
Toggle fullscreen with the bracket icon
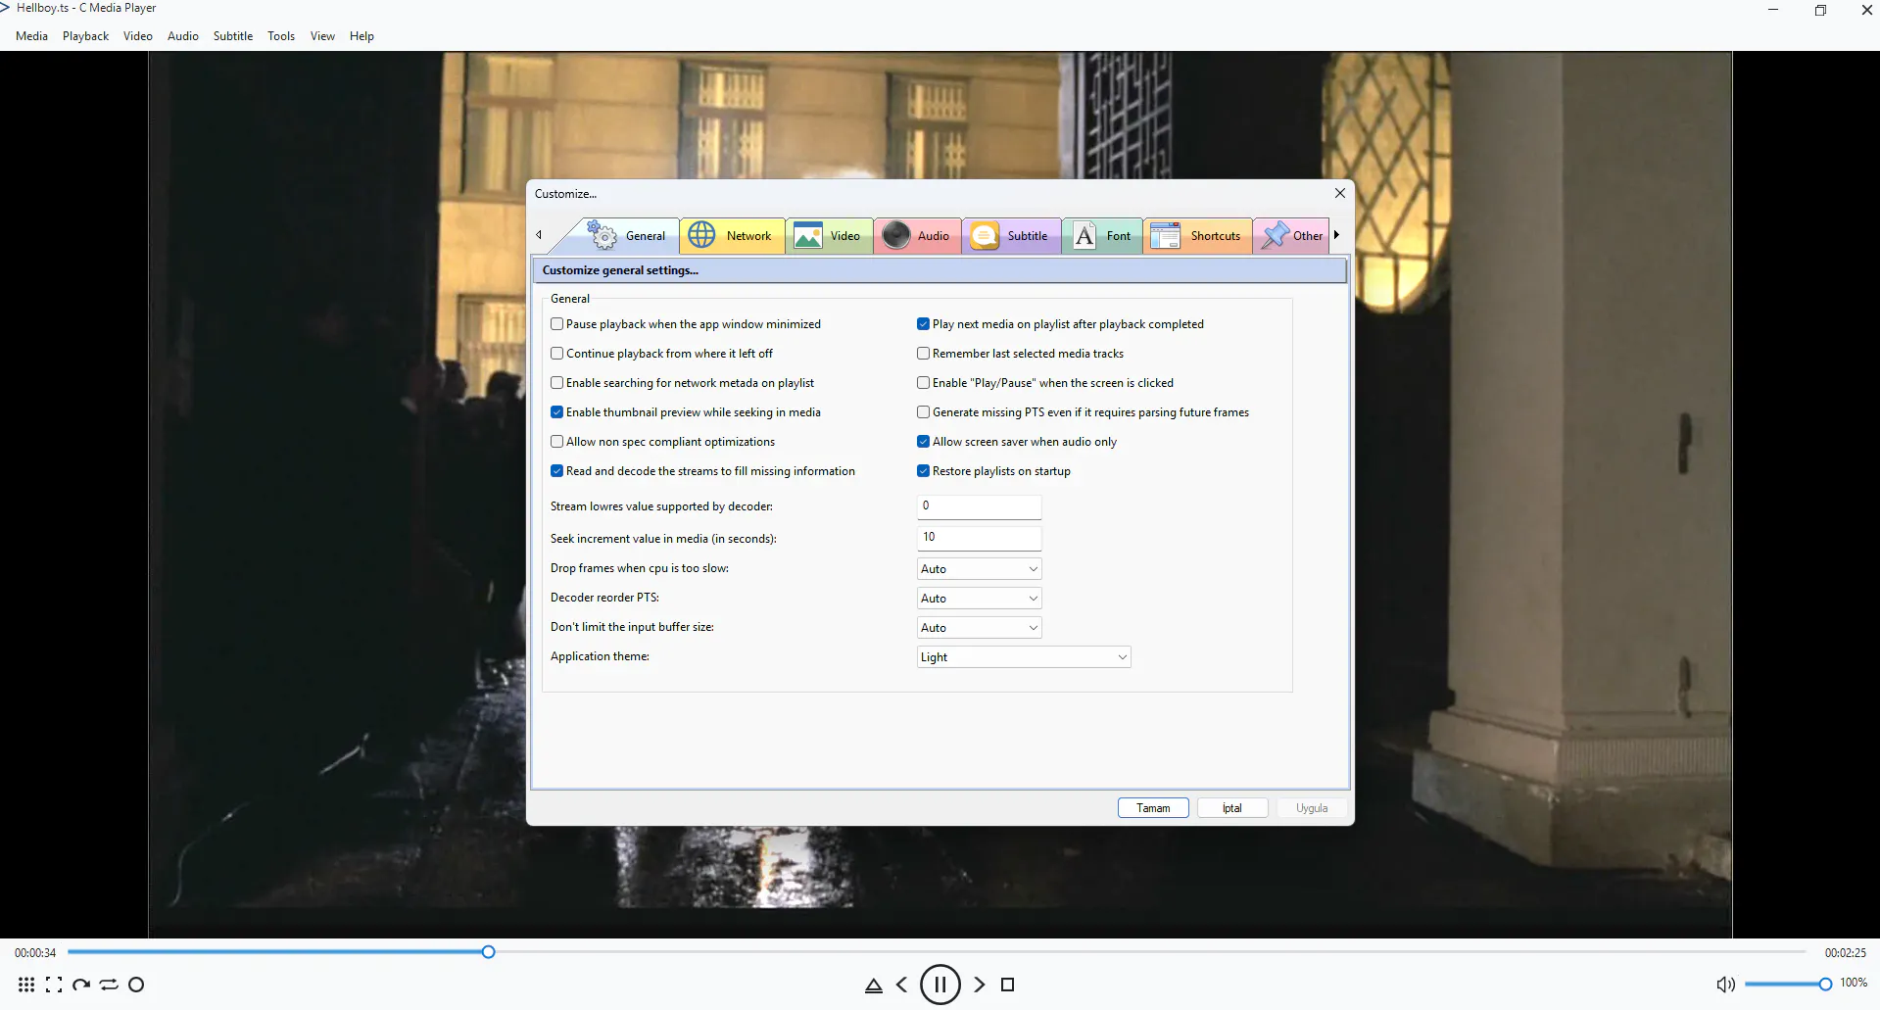(54, 985)
